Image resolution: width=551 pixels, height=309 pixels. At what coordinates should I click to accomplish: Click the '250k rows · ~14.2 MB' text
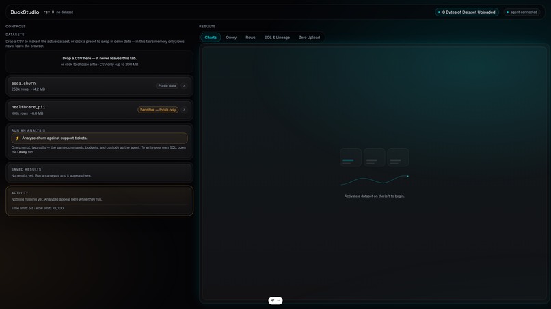pos(28,89)
